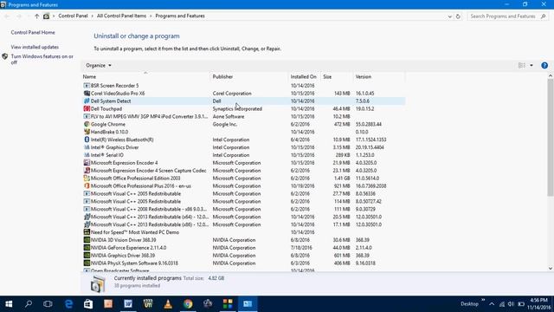Click Programs and Features breadcrumb
This screenshot has width=554, height=312.
(180, 16)
